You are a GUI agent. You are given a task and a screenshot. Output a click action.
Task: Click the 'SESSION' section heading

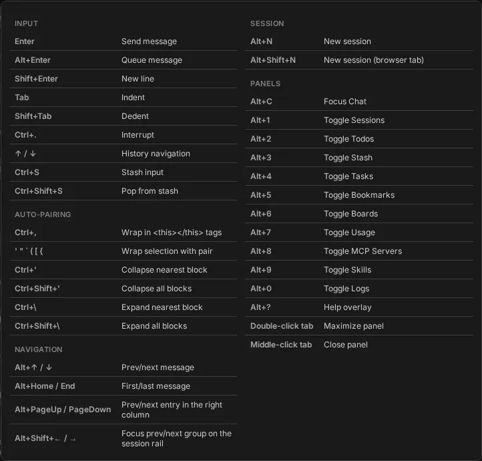267,23
